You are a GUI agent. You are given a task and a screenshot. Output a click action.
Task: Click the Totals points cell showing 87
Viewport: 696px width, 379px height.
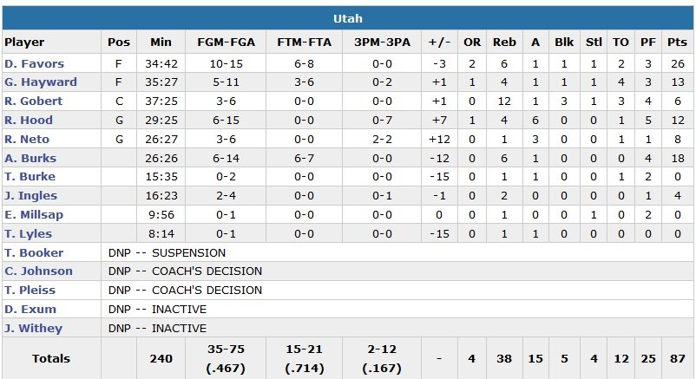point(673,358)
